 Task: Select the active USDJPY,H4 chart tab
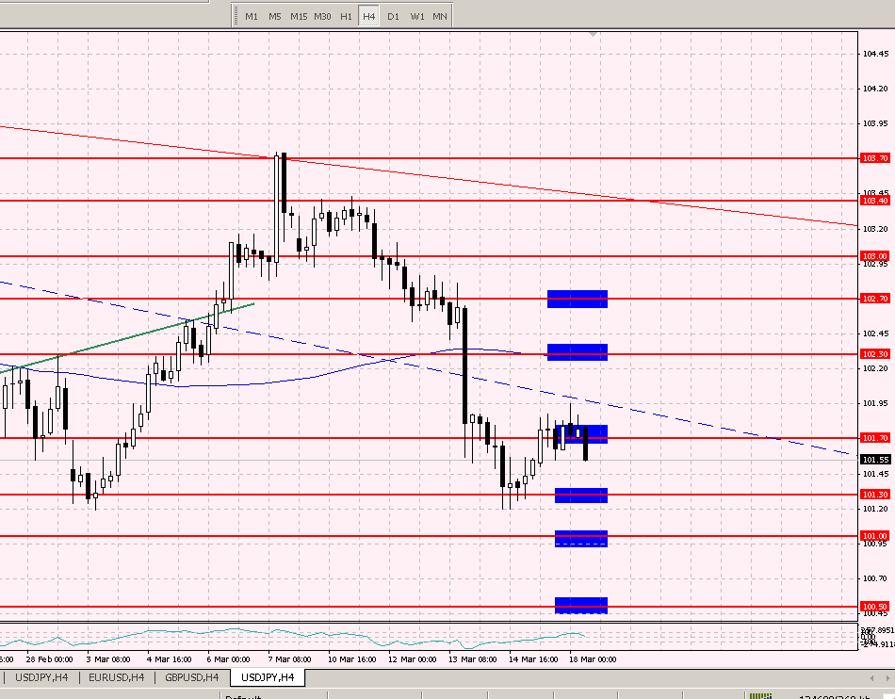tap(268, 677)
